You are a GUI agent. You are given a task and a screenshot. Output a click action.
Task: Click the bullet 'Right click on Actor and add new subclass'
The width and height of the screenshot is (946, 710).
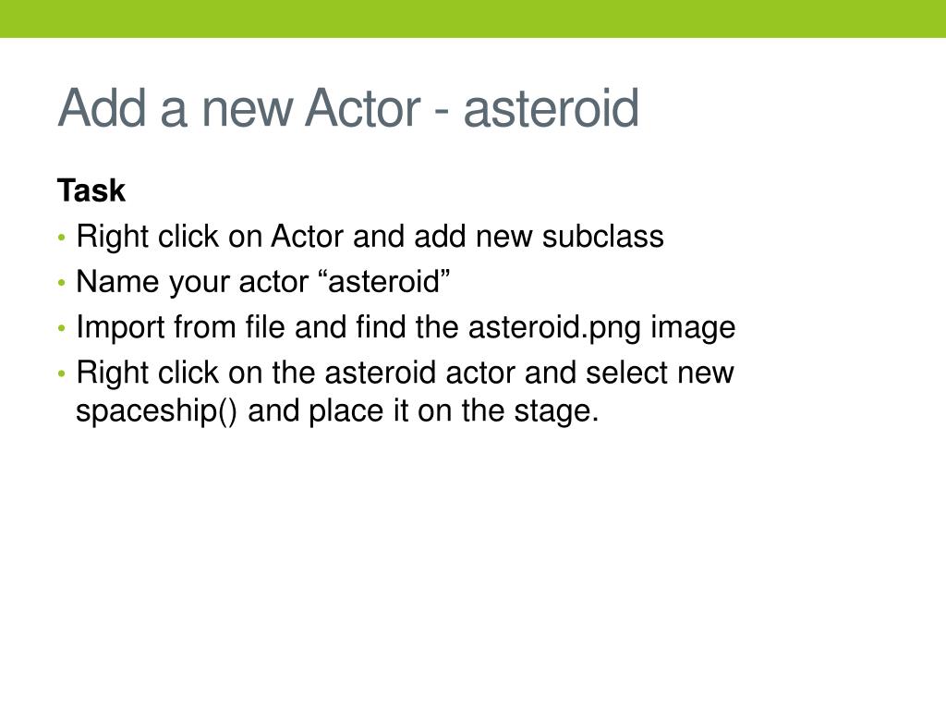[370, 236]
